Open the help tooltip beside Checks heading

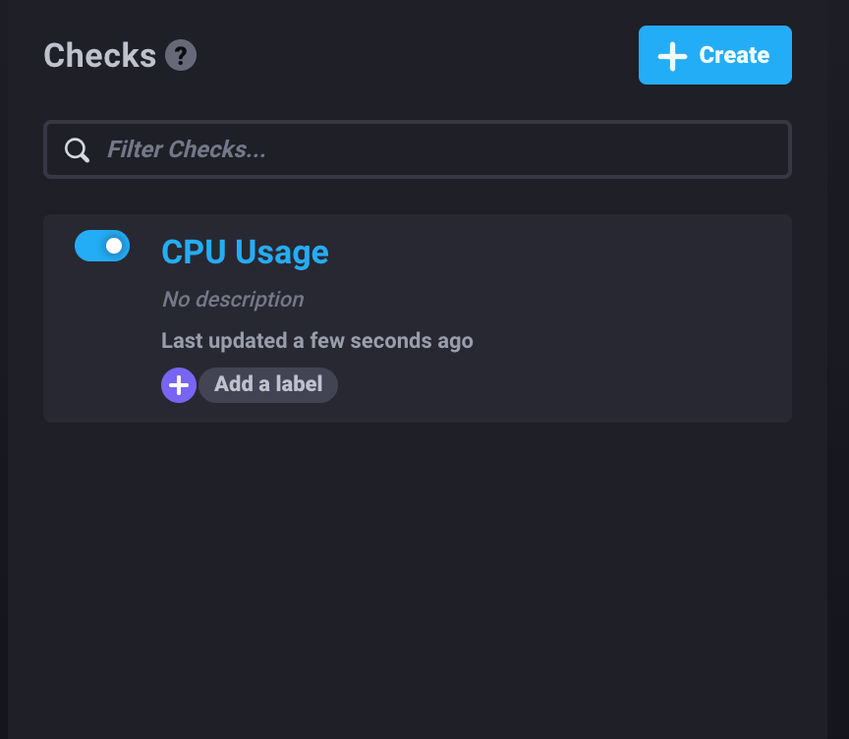click(x=180, y=56)
